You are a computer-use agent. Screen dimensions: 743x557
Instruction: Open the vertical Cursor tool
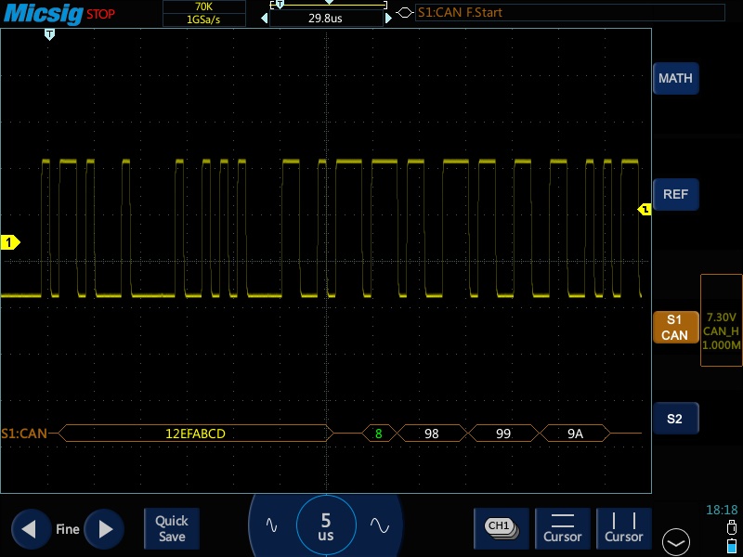(x=623, y=527)
